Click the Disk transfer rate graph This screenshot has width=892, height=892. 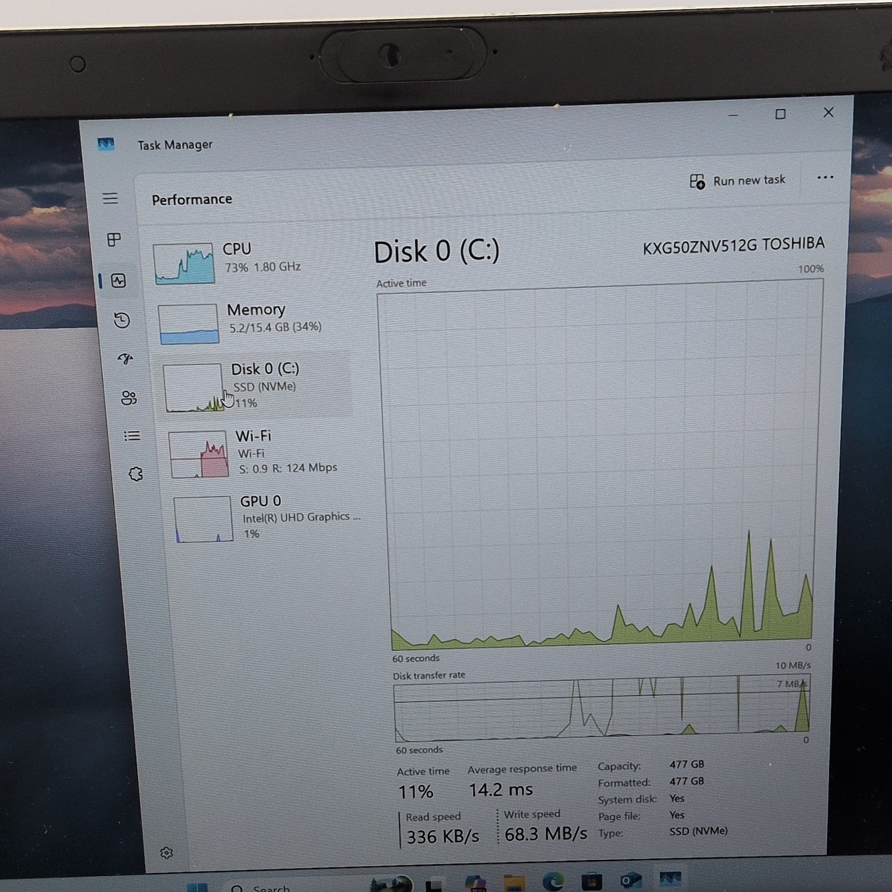click(602, 708)
